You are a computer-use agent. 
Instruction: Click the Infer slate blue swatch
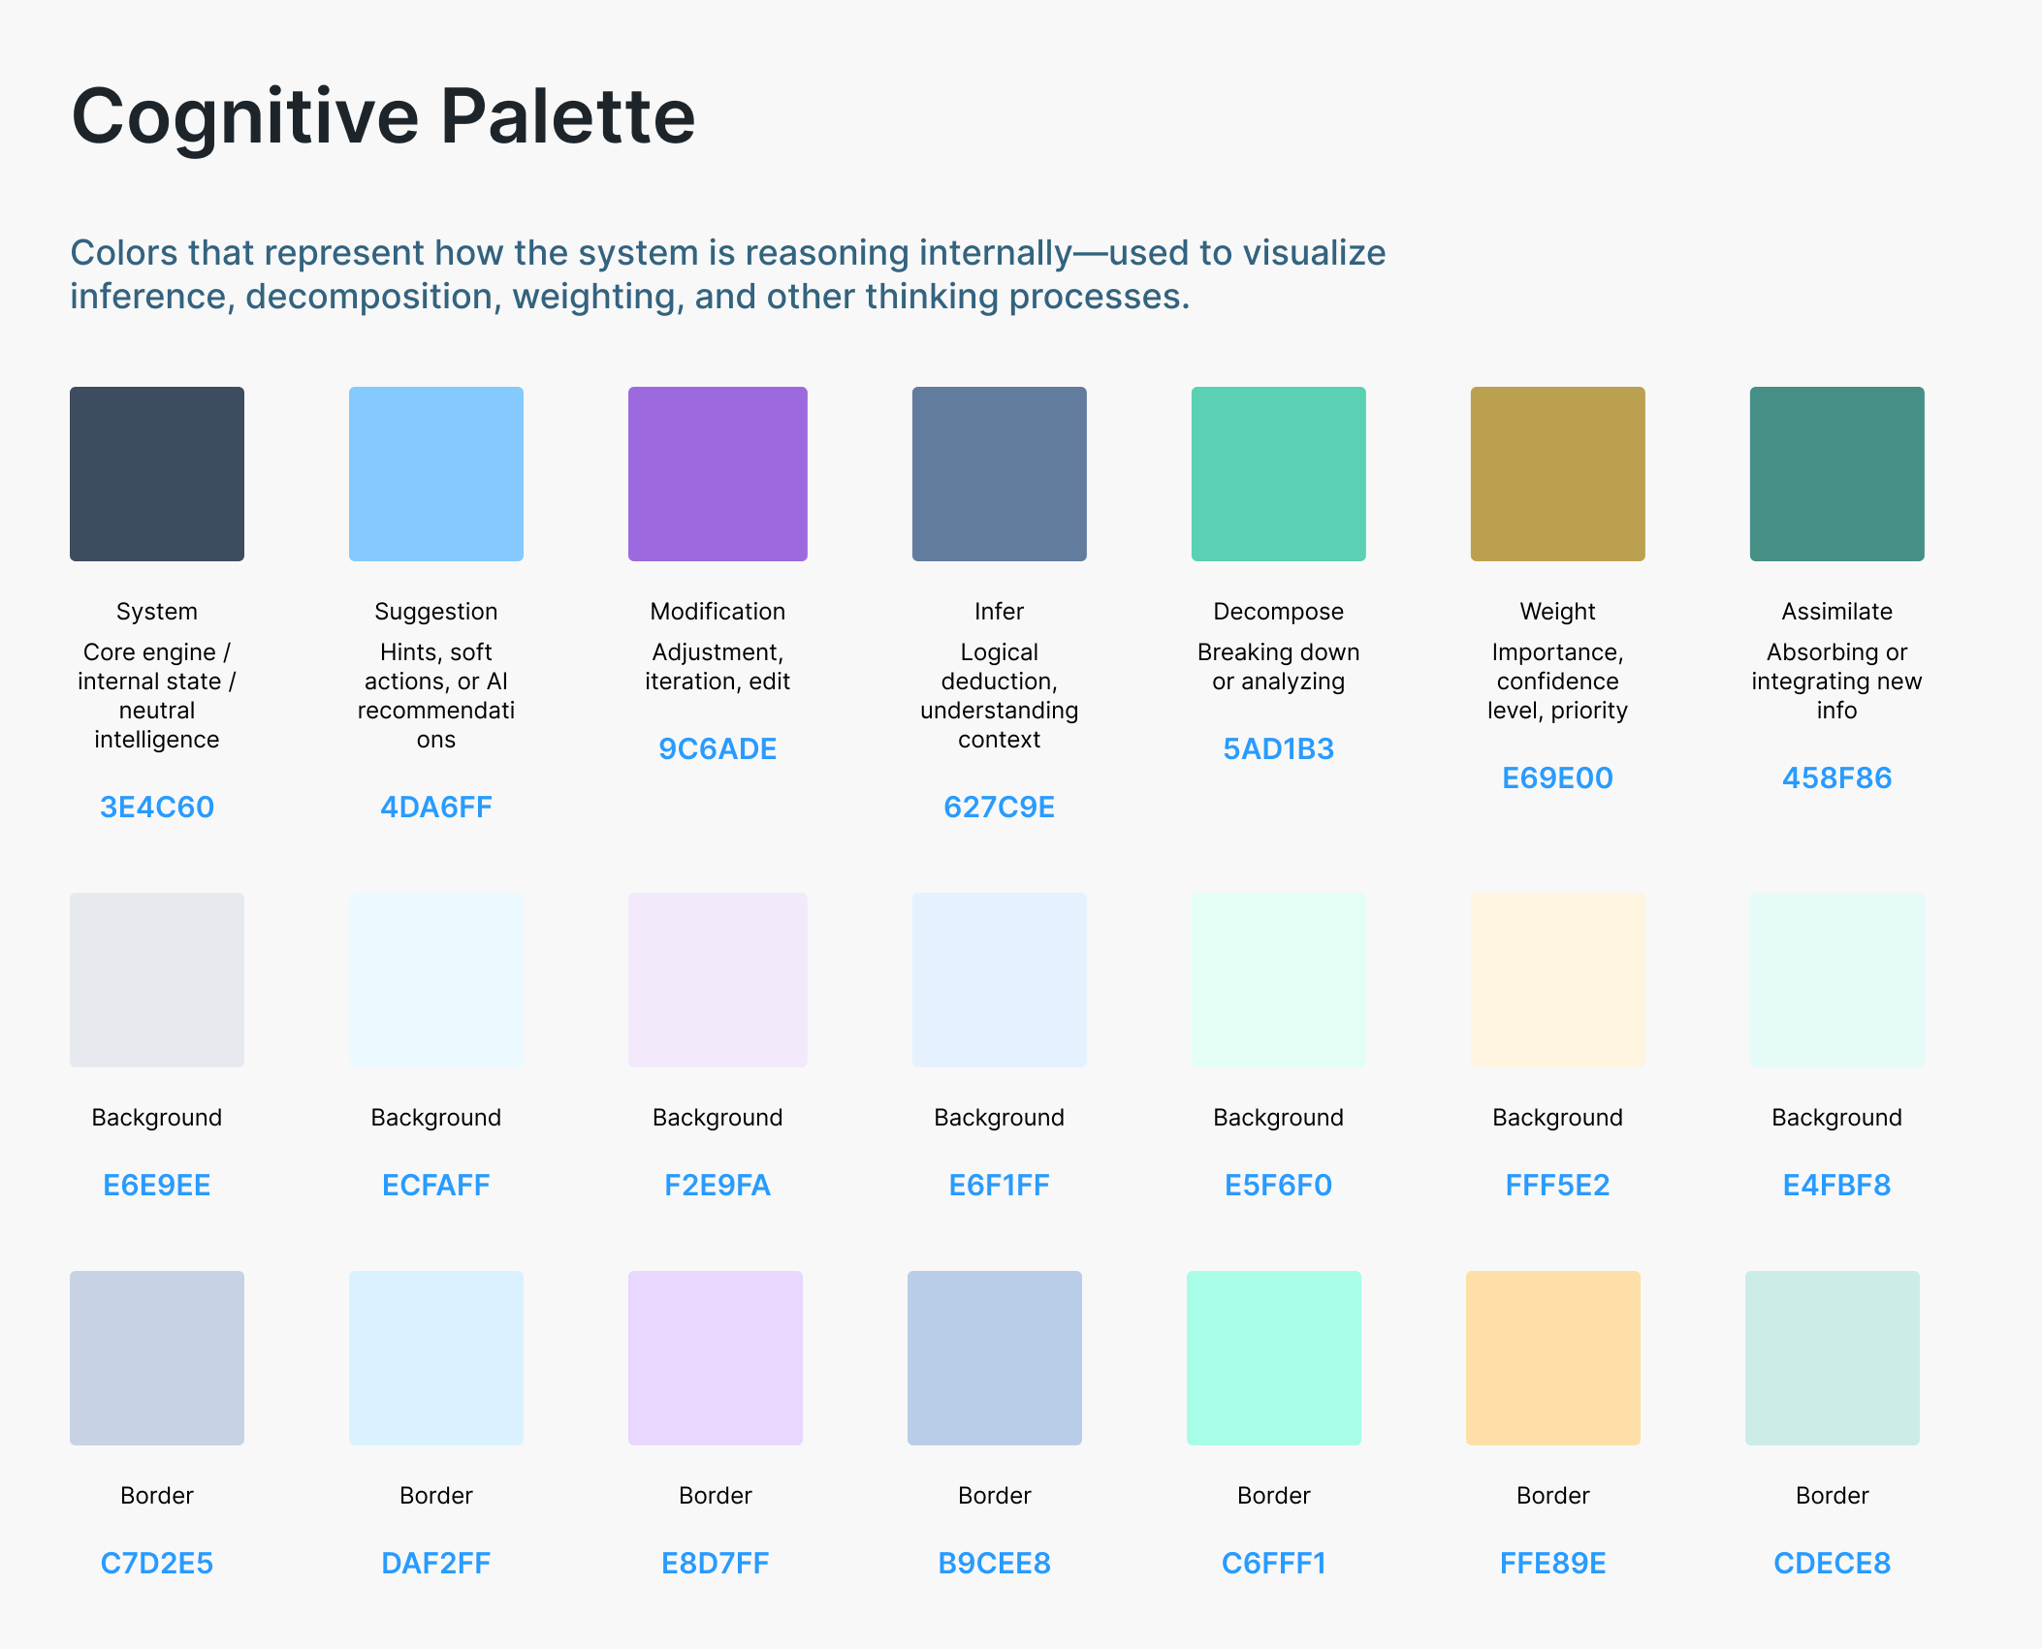point(999,474)
